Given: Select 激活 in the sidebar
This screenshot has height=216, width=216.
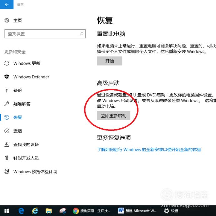Looking at the screenshot, I should pos(17,131).
